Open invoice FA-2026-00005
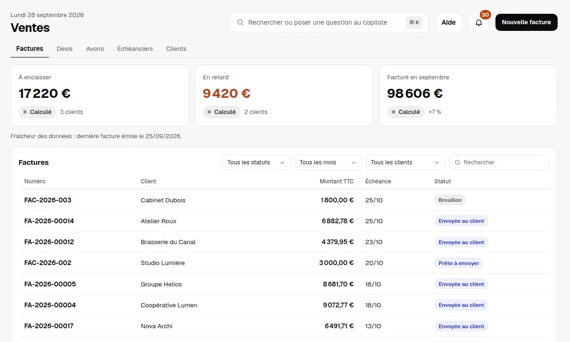Viewport: 570px width, 342px height. (50, 284)
